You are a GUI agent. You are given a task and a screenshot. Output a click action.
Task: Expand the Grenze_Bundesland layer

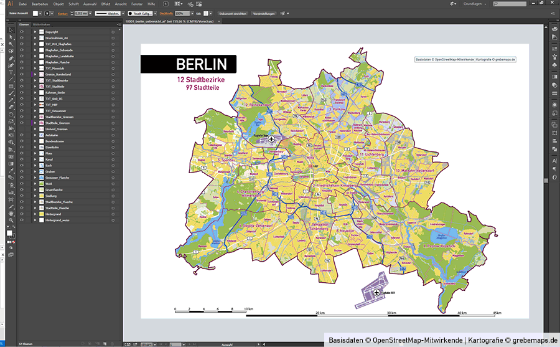pos(35,74)
